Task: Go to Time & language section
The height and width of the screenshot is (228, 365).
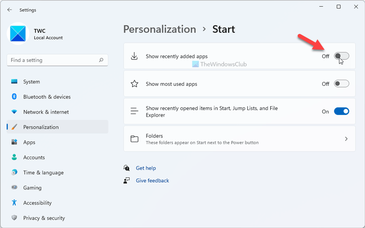Action: click(43, 172)
